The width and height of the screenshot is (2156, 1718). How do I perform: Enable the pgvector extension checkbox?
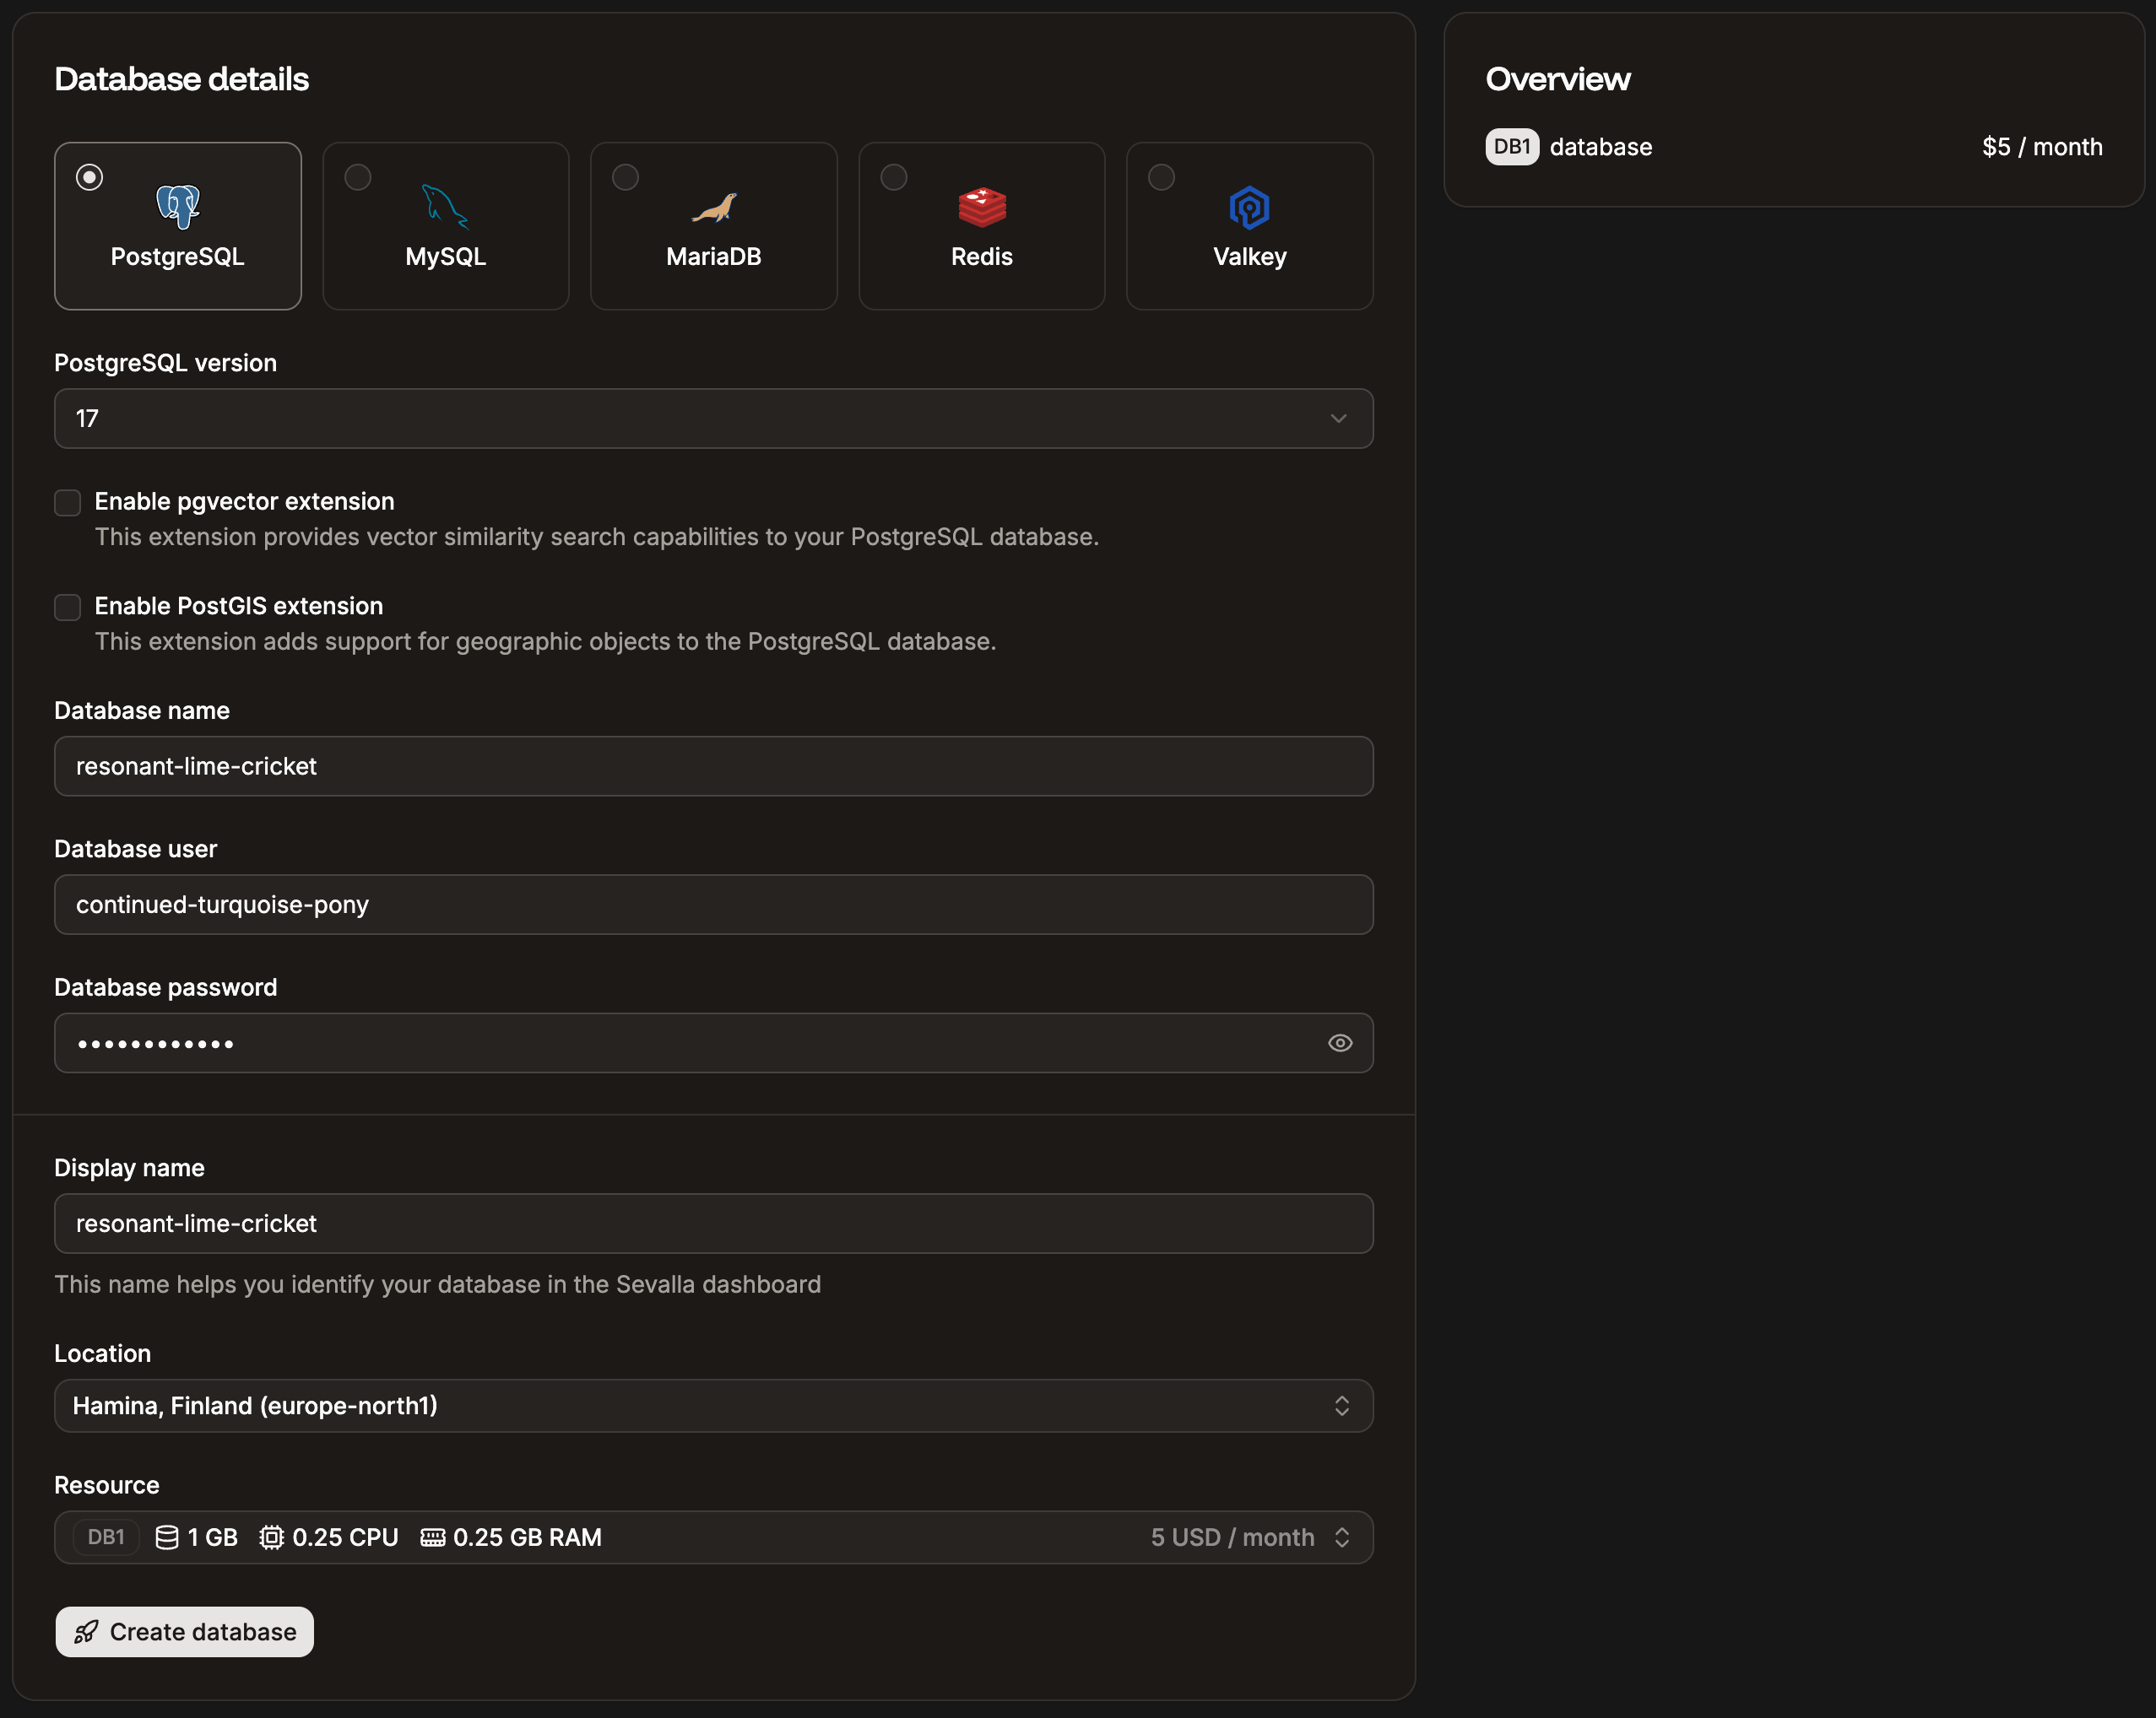tap(67, 503)
